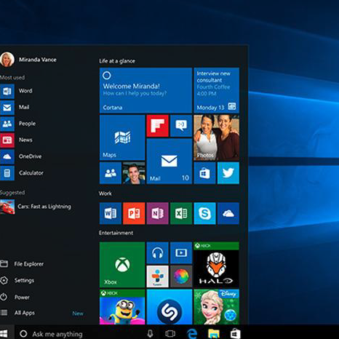Screen dimensions: 339x339
Task: Launch the Groove Music headphones tile
Action: coord(158,253)
